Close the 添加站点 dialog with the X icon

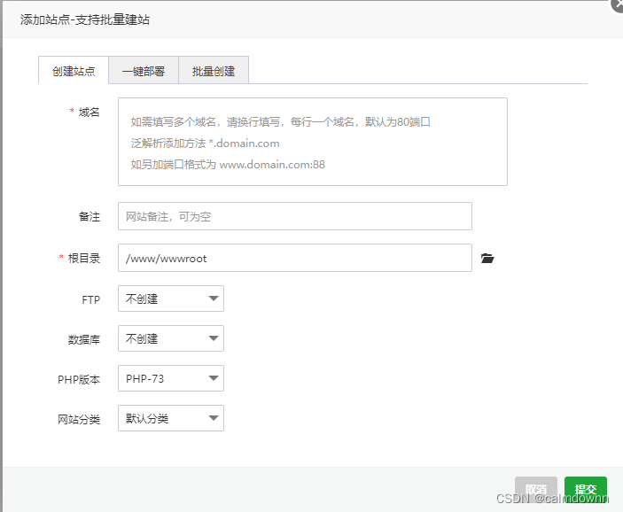618,4
